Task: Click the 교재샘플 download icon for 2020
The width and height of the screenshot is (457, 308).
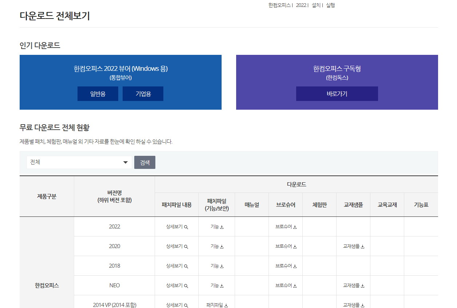Action: coord(363,247)
